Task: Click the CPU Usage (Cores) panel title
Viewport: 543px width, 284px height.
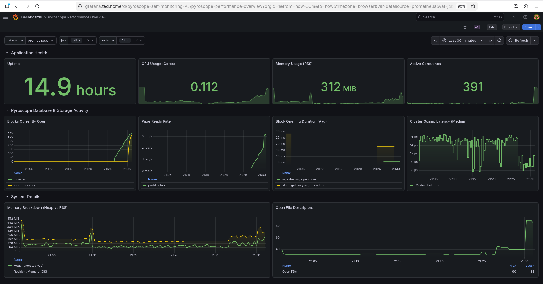Action: tap(158, 64)
